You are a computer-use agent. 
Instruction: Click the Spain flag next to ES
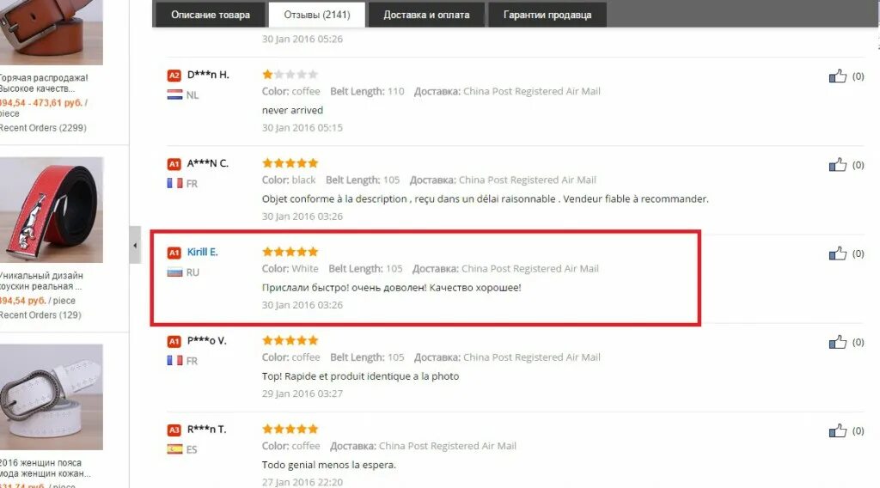[174, 449]
